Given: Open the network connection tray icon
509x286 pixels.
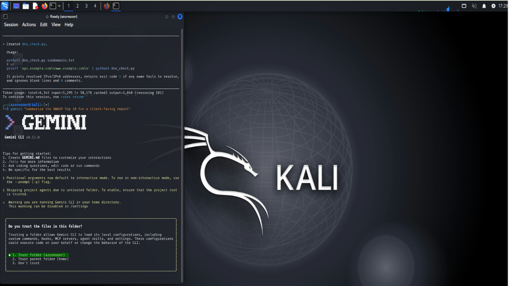Looking at the screenshot, I should (x=464, y=6).
